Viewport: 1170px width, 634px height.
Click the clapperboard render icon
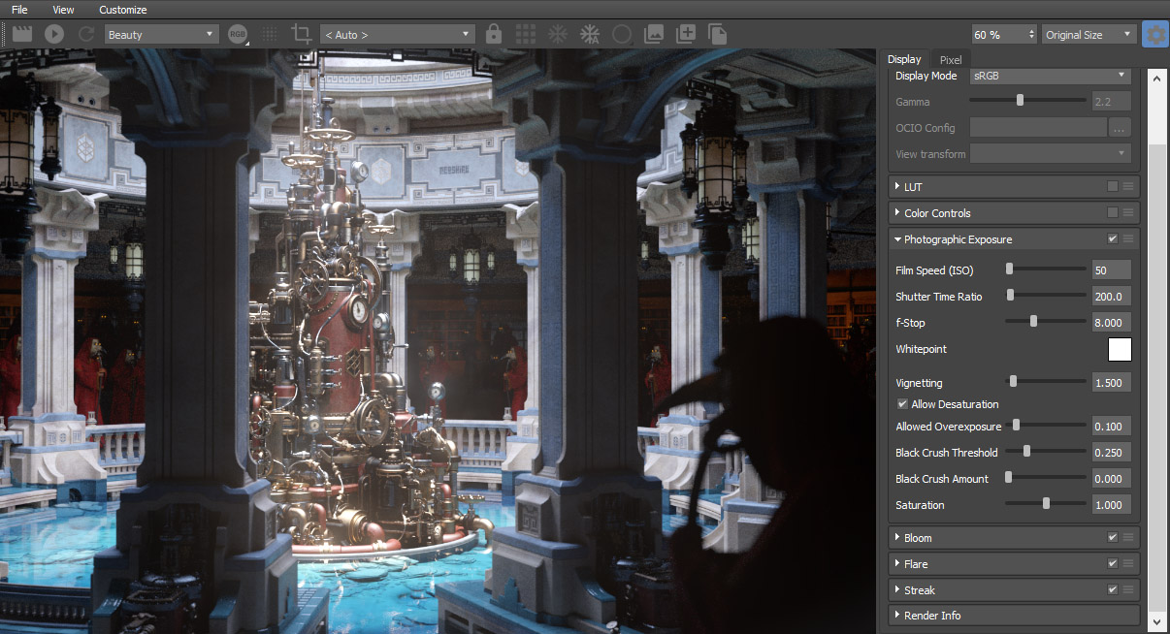click(22, 34)
